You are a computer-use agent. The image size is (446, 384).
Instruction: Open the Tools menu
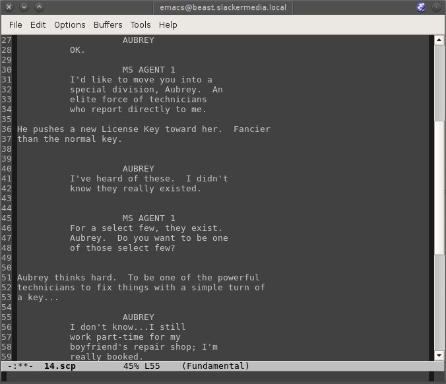(x=141, y=24)
